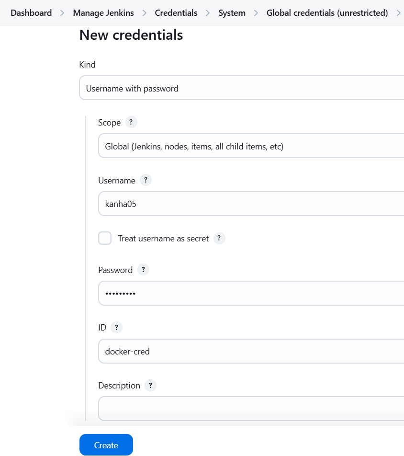The width and height of the screenshot is (404, 456).
Task: Expand the chevron after Global credentials breadcrumb
Action: (399, 13)
